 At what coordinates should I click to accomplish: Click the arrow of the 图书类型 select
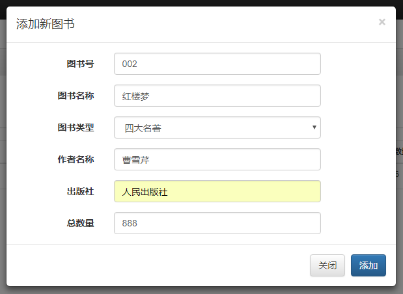[x=314, y=127]
